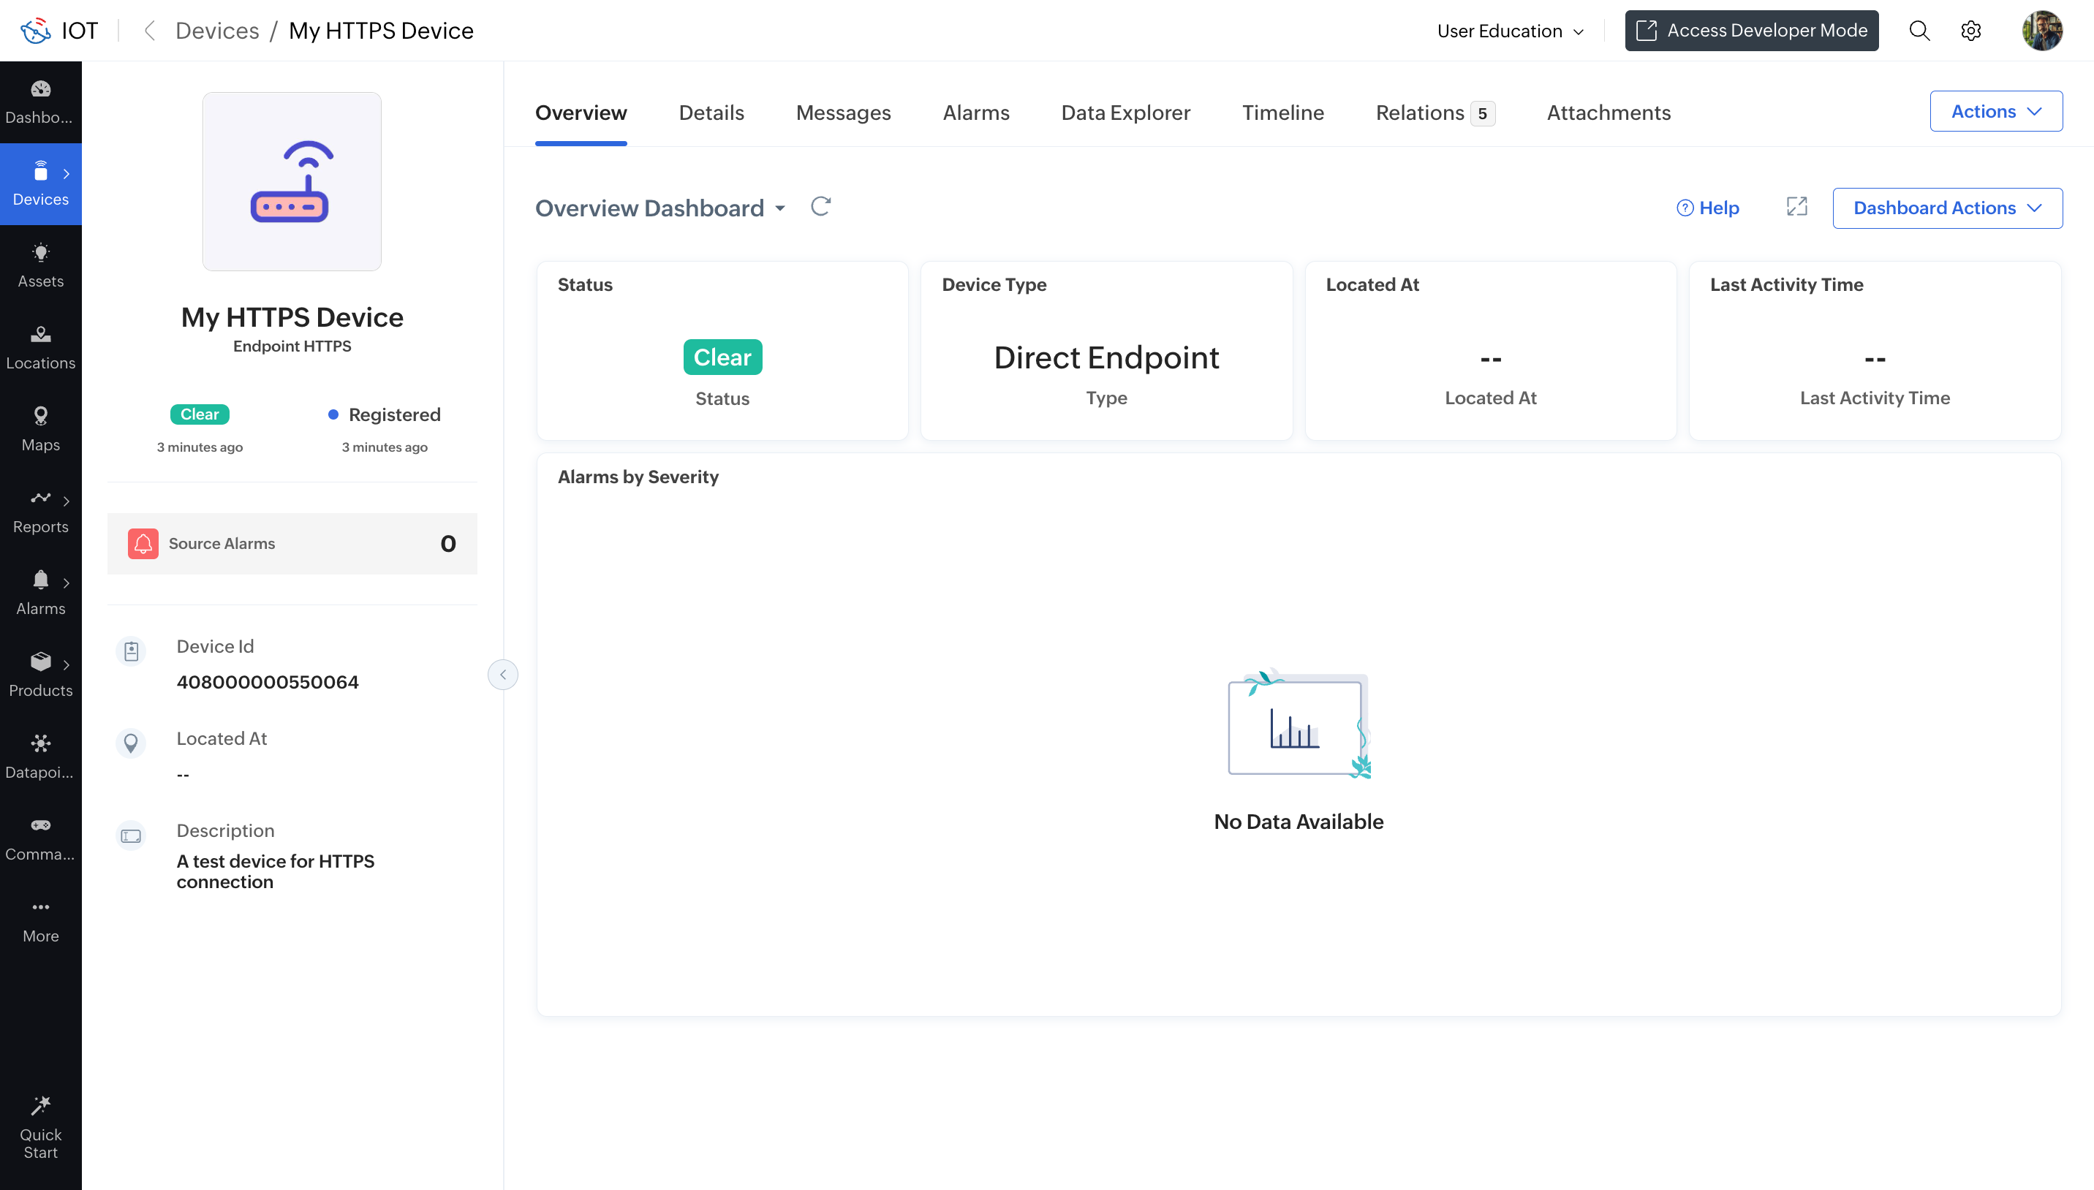This screenshot has height=1190, width=2094.
Task: Open Commands sidebar icon
Action: pos(40,838)
